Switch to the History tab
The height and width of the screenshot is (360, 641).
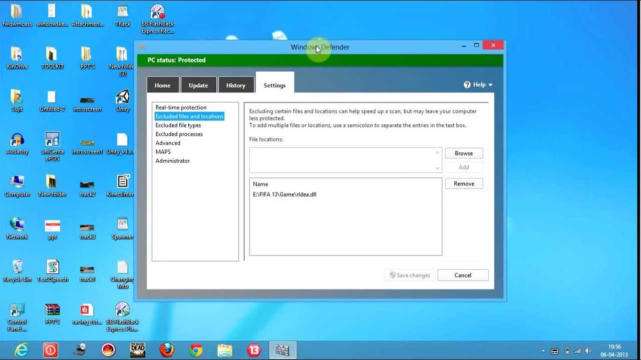click(235, 85)
